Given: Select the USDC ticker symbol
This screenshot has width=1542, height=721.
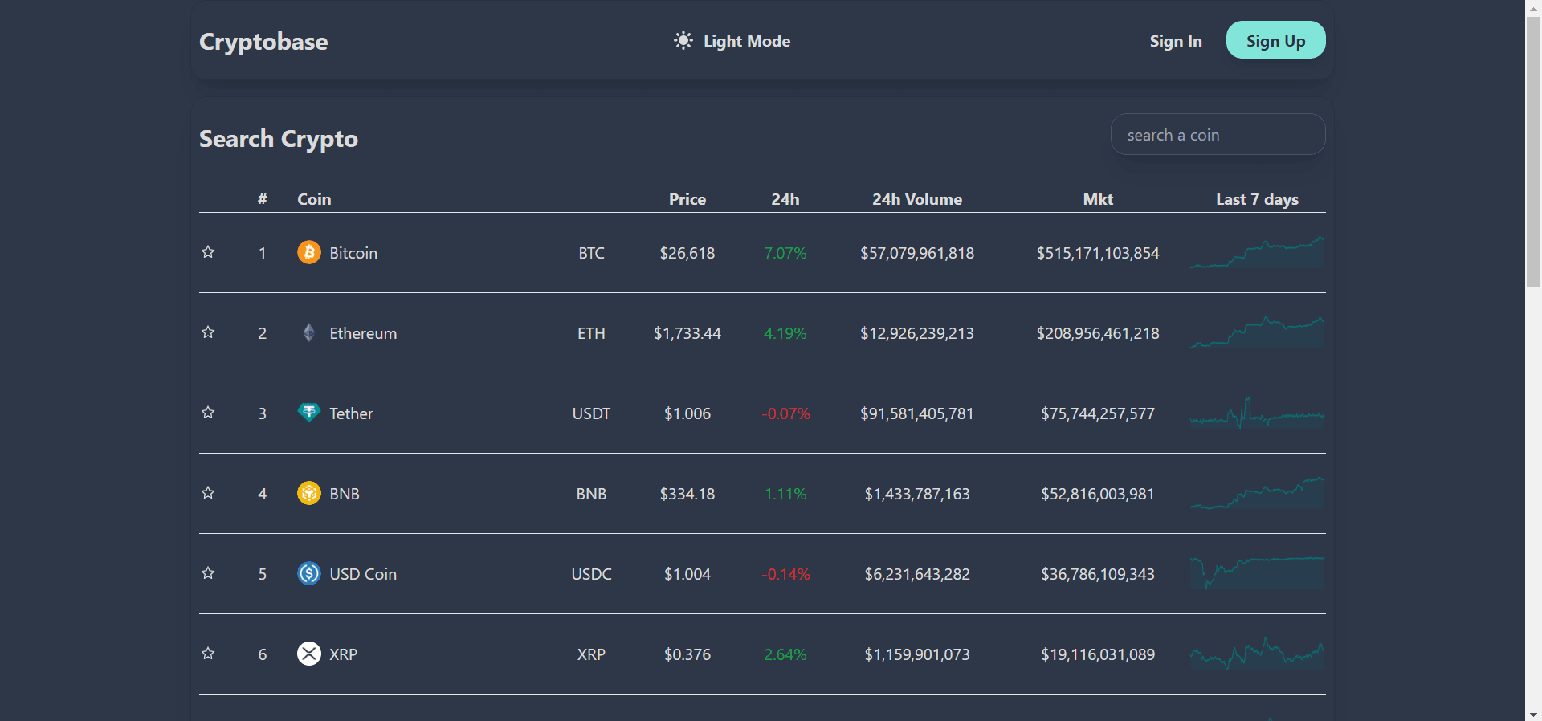Looking at the screenshot, I should tap(591, 574).
